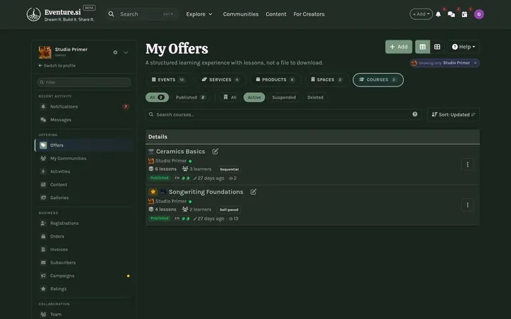Open Orders in sidebar
Screen dimensions: 511x319
pos(84,236)
